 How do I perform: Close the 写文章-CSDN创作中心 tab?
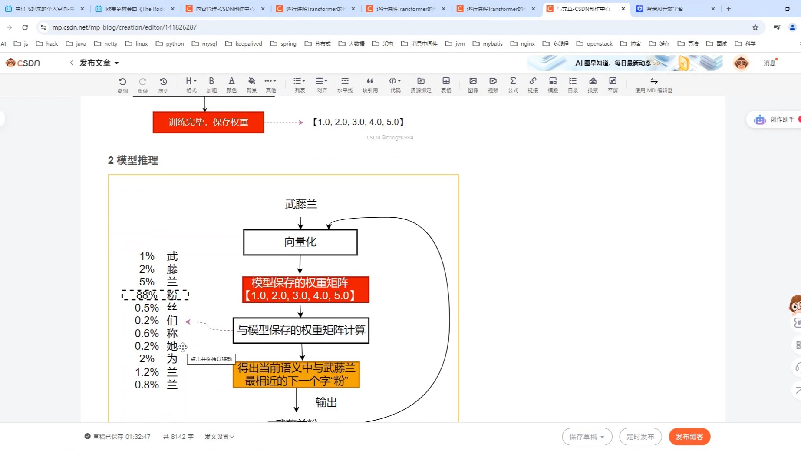[x=623, y=9]
